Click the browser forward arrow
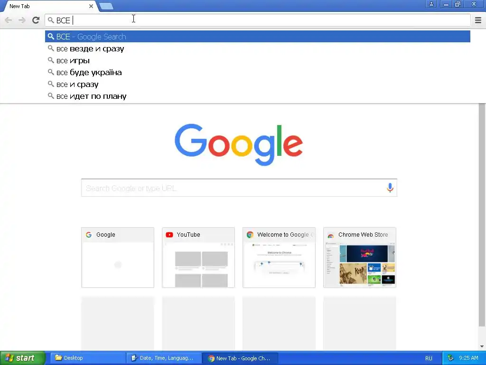Viewport: 486px width, 365px height. coord(22,20)
